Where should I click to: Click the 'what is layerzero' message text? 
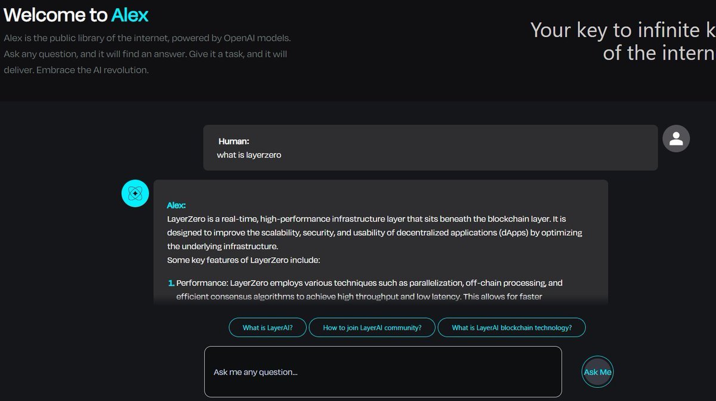pos(249,155)
